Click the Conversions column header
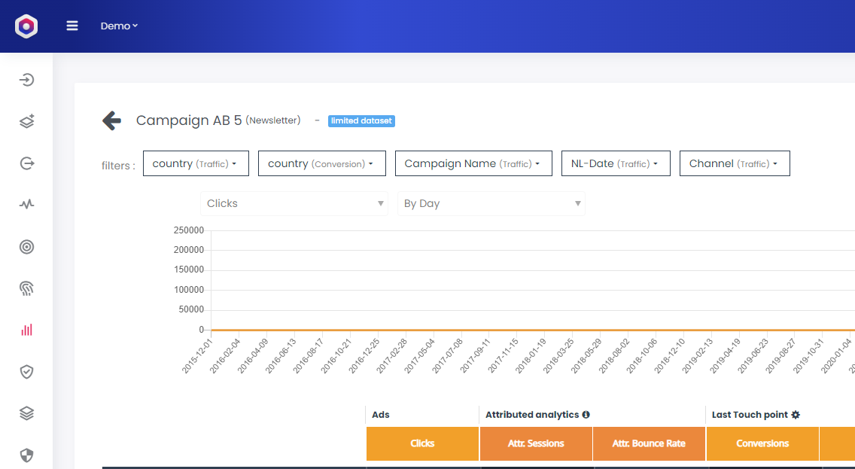855x469 pixels. pyautogui.click(x=762, y=443)
